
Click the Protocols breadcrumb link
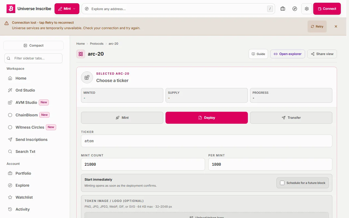point(97,44)
